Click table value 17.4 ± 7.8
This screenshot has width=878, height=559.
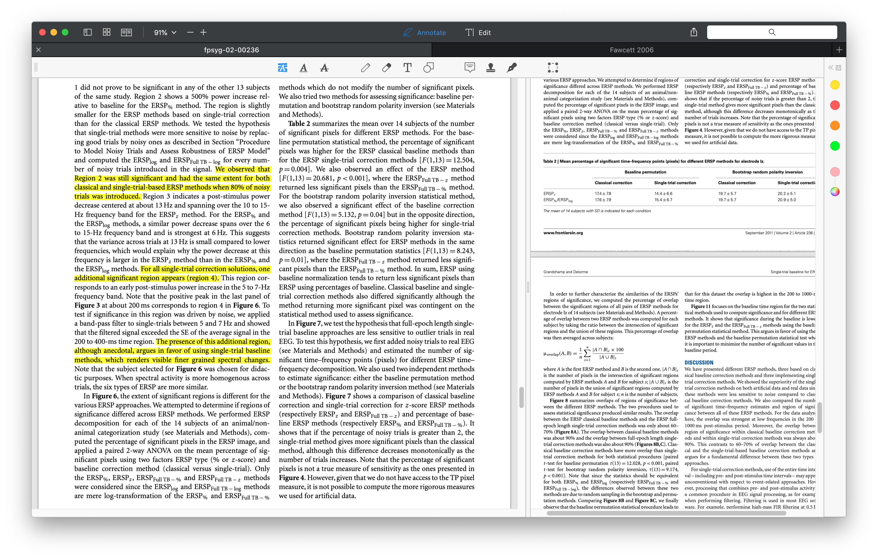click(x=603, y=194)
